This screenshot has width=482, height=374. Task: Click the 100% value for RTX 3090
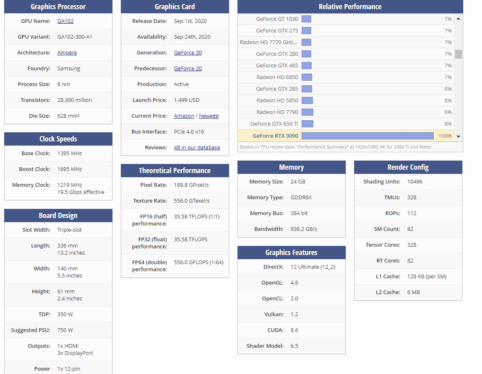tap(445, 136)
